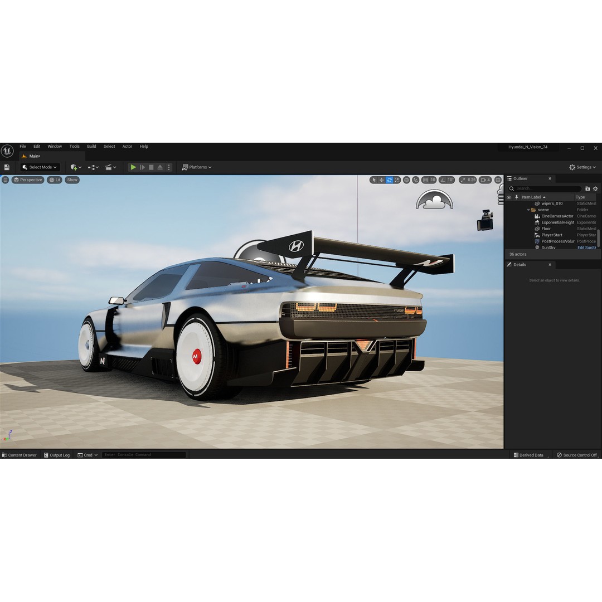Change rotation snap value 10°

pyautogui.click(x=451, y=179)
